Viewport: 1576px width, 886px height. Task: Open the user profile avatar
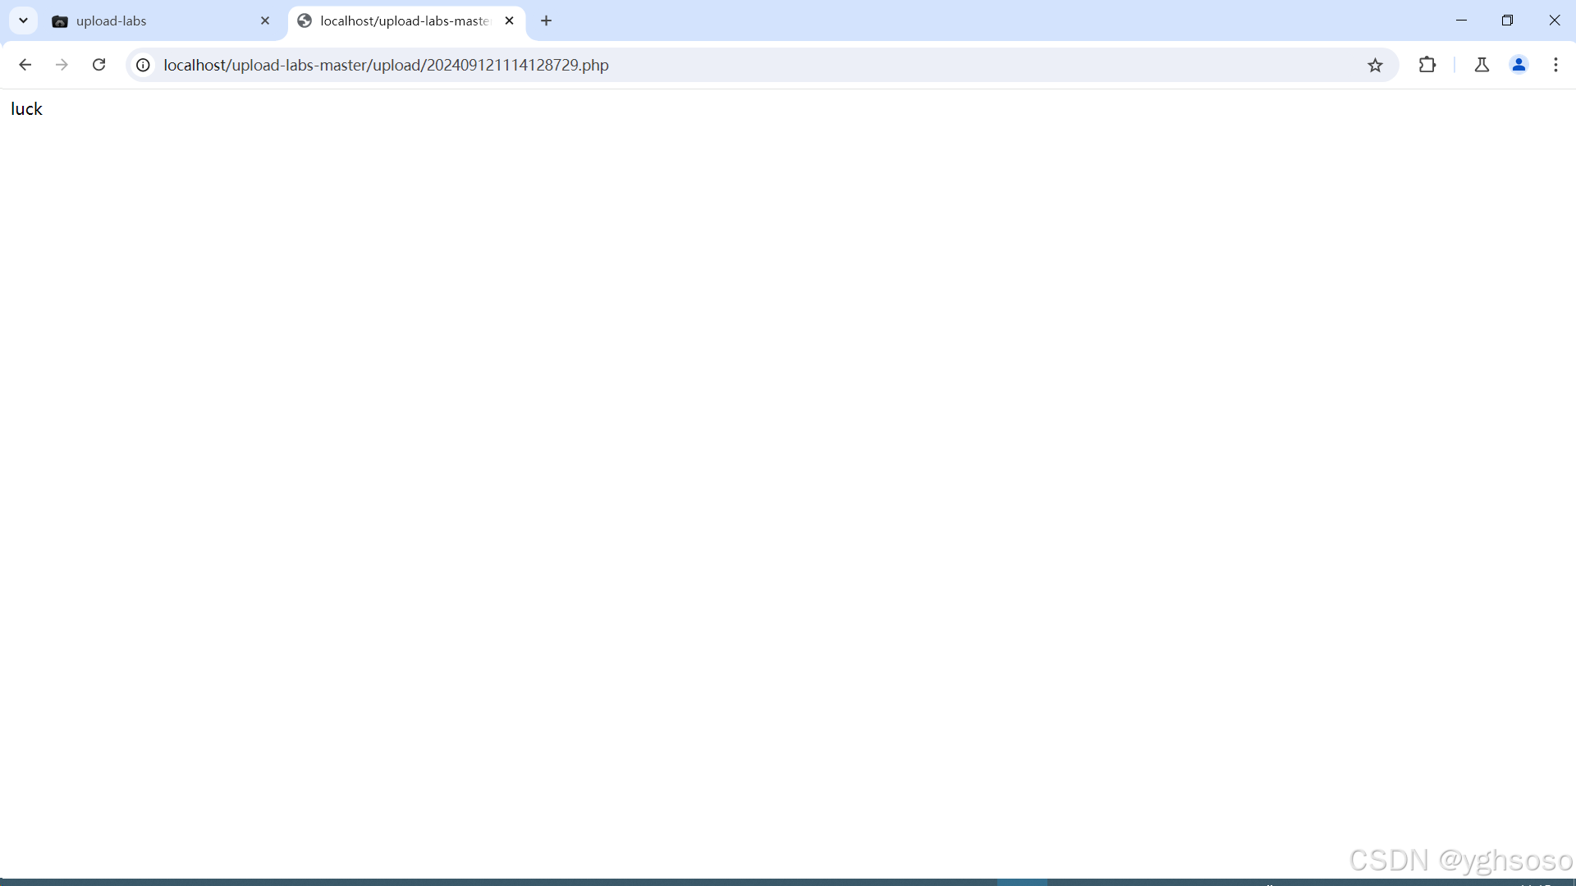point(1519,65)
